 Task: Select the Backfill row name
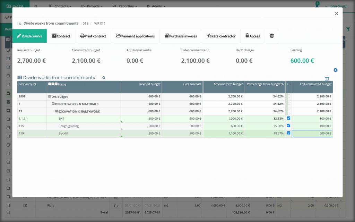[x=63, y=134]
